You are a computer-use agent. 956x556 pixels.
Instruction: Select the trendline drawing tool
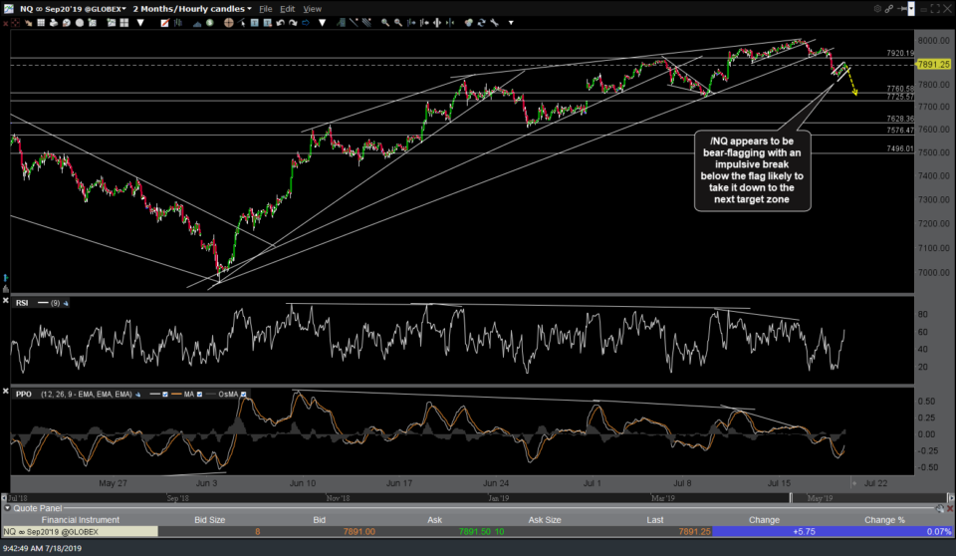(x=354, y=23)
